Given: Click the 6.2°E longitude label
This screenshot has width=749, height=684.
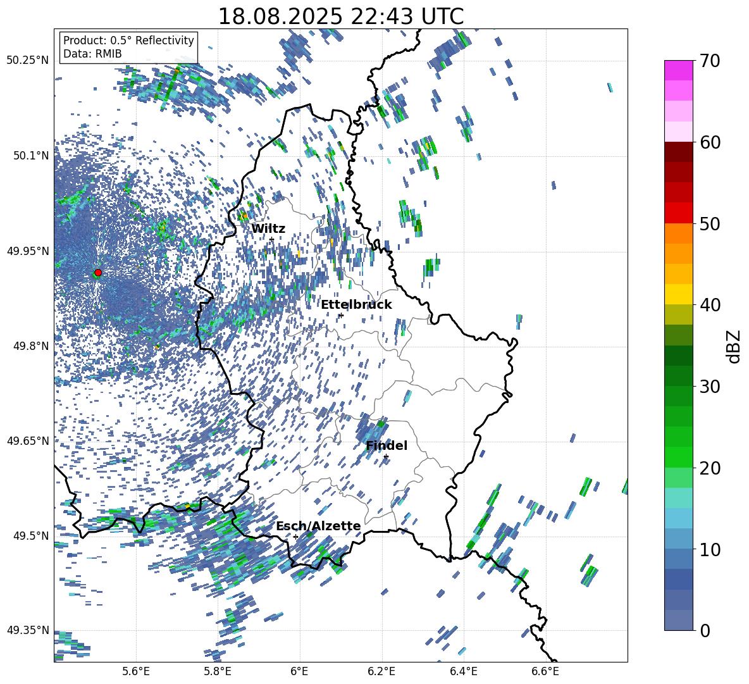Looking at the screenshot, I should (381, 671).
